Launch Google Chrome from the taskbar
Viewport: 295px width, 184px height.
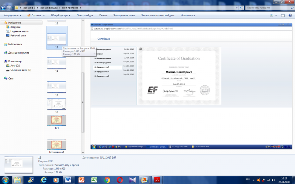pos(107,180)
